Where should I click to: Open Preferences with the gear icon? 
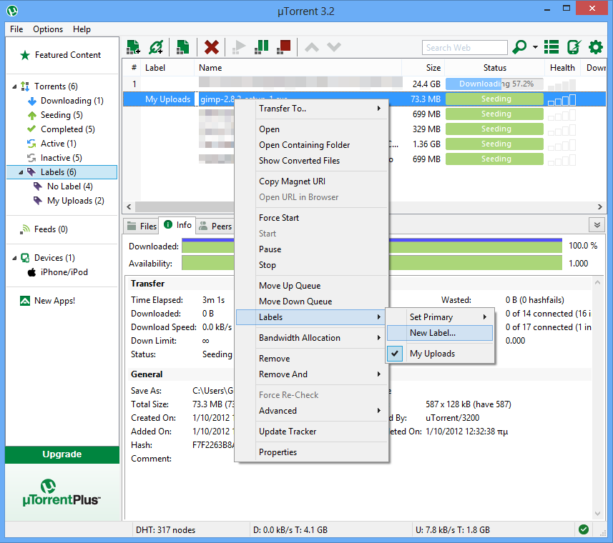pos(595,47)
